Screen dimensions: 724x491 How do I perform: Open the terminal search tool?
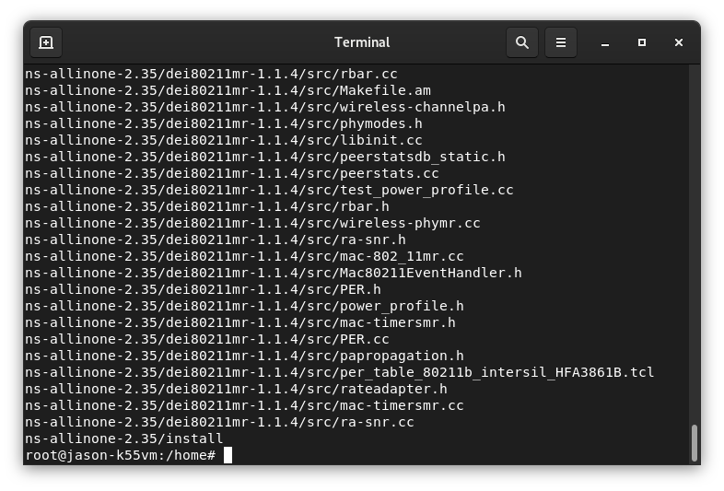tap(521, 42)
